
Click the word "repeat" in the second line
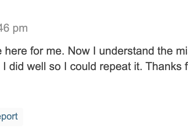coord(115,66)
